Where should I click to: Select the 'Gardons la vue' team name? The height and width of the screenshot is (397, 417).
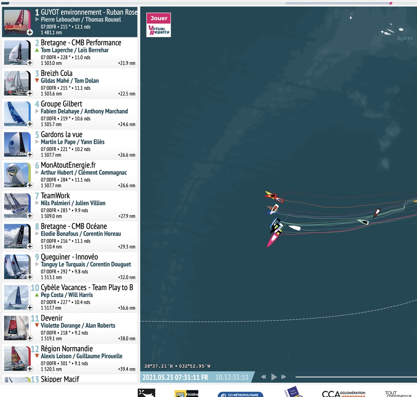61,135
